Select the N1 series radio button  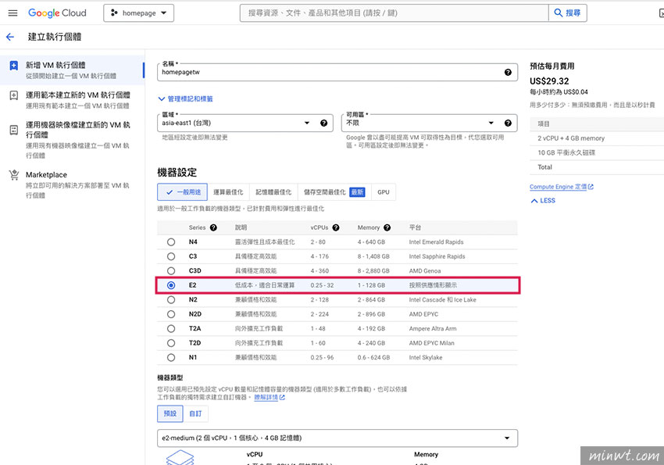pos(171,357)
